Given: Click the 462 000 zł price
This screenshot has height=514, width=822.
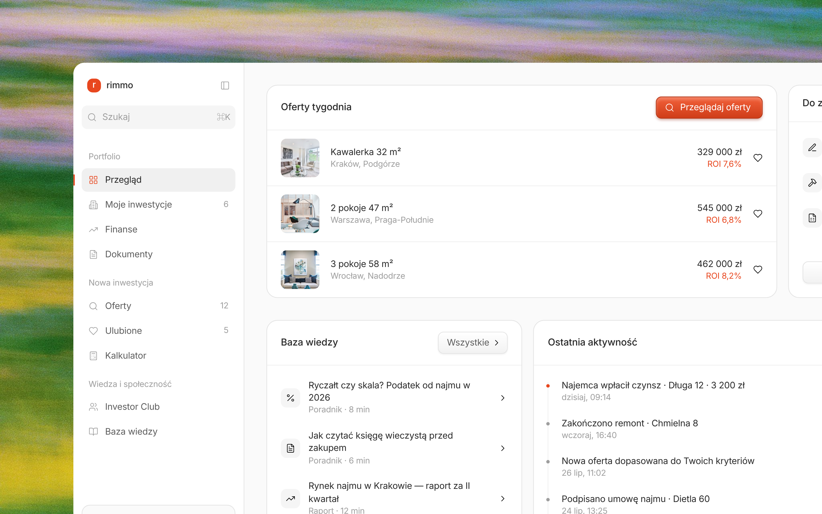Looking at the screenshot, I should (720, 264).
